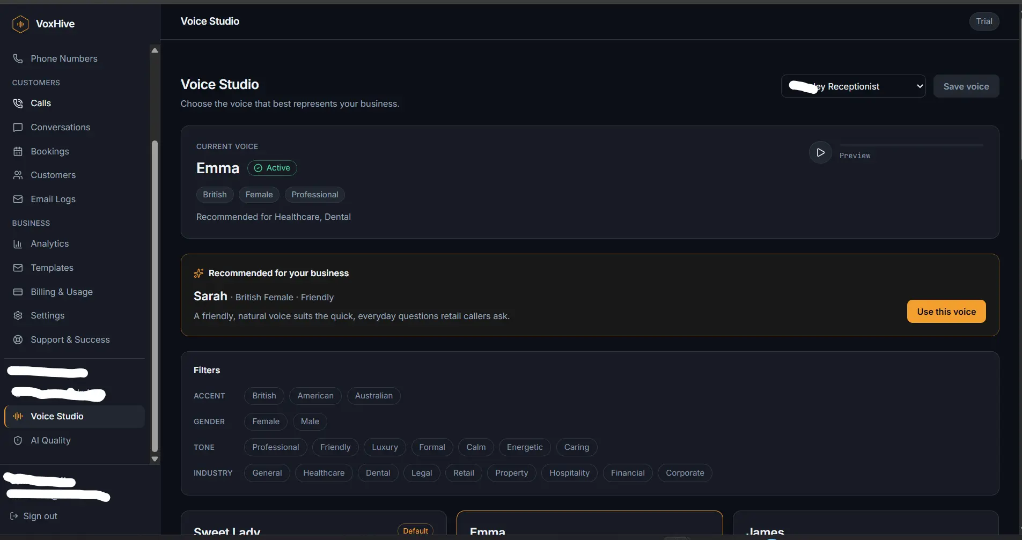Click the Use this voice button
Image resolution: width=1022 pixels, height=540 pixels.
pos(946,312)
